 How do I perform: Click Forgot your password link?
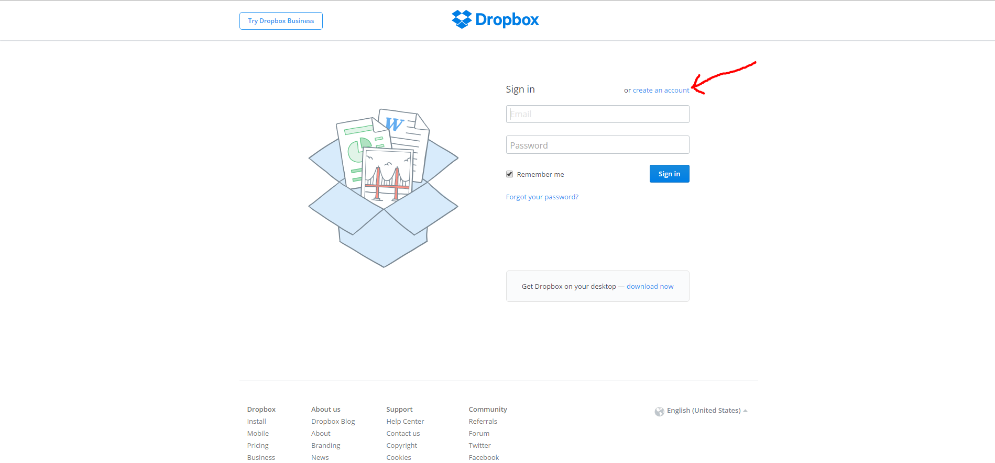pos(542,197)
